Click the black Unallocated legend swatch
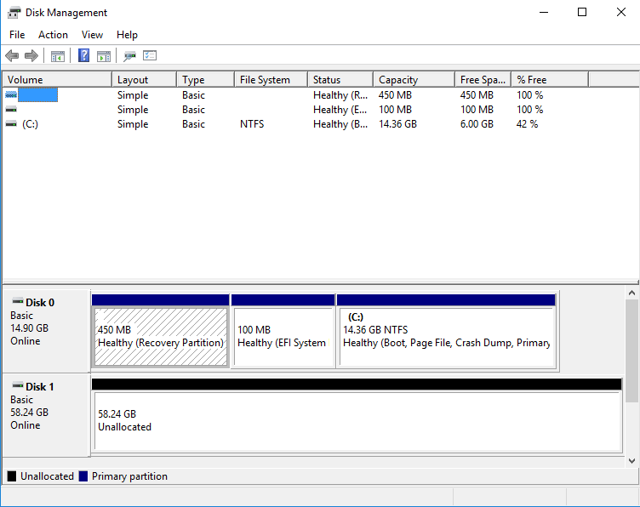Image resolution: width=640 pixels, height=507 pixels. click(12, 476)
